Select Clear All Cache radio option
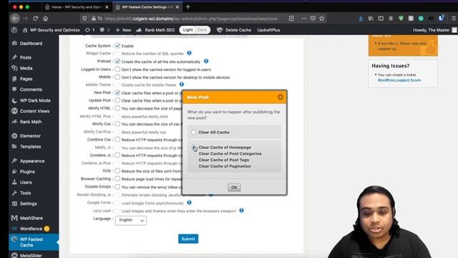The image size is (458, 258). 194,132
